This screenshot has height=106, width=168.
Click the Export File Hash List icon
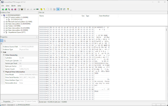[x=51, y=9]
